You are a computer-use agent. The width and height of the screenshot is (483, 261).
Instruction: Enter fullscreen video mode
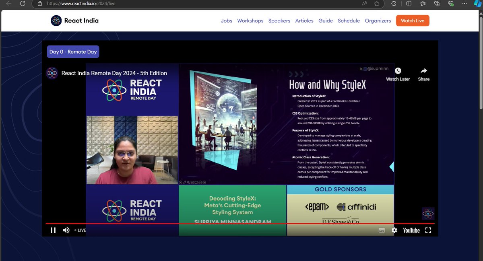428,230
